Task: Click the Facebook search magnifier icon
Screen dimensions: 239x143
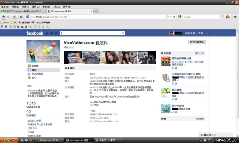Action: coord(123,33)
